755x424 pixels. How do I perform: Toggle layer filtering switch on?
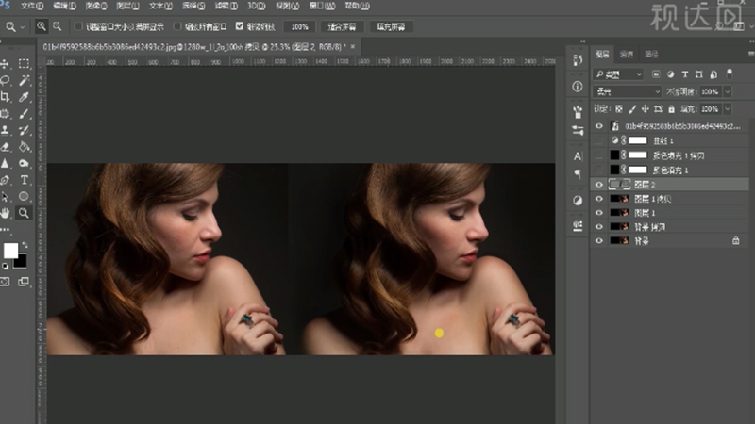click(x=730, y=73)
